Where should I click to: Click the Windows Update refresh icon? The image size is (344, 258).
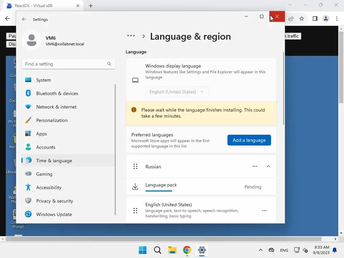[x=28, y=214]
